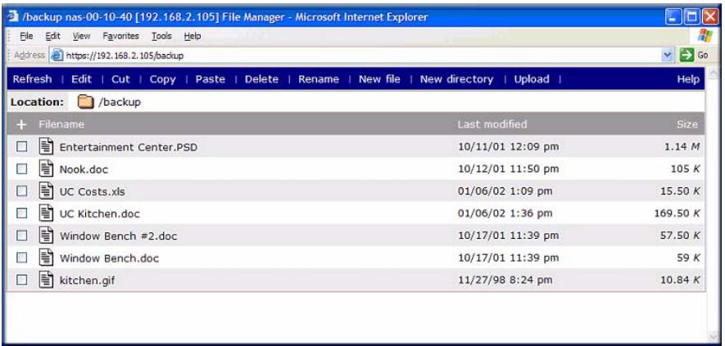Check the box next to UC Kitchen.doc
This screenshot has width=725, height=346.
click(22, 213)
